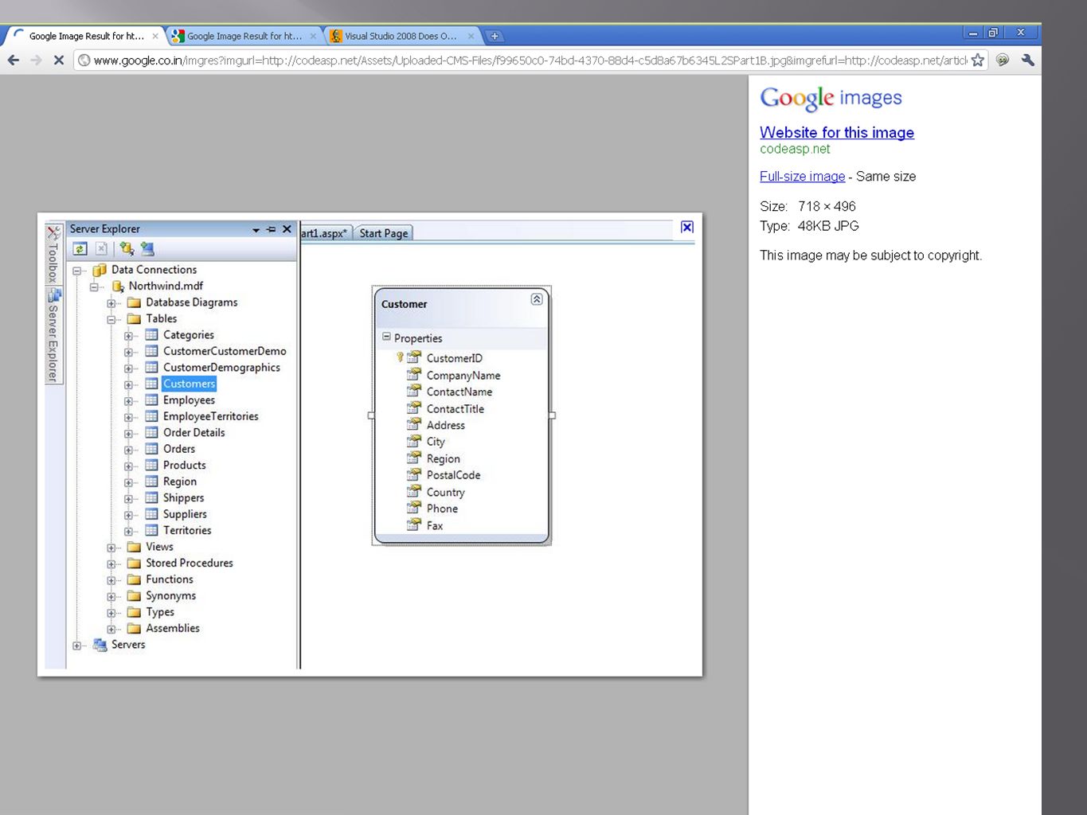Collapse the Properties section of Customer
This screenshot has height=815, width=1087.
pos(386,337)
